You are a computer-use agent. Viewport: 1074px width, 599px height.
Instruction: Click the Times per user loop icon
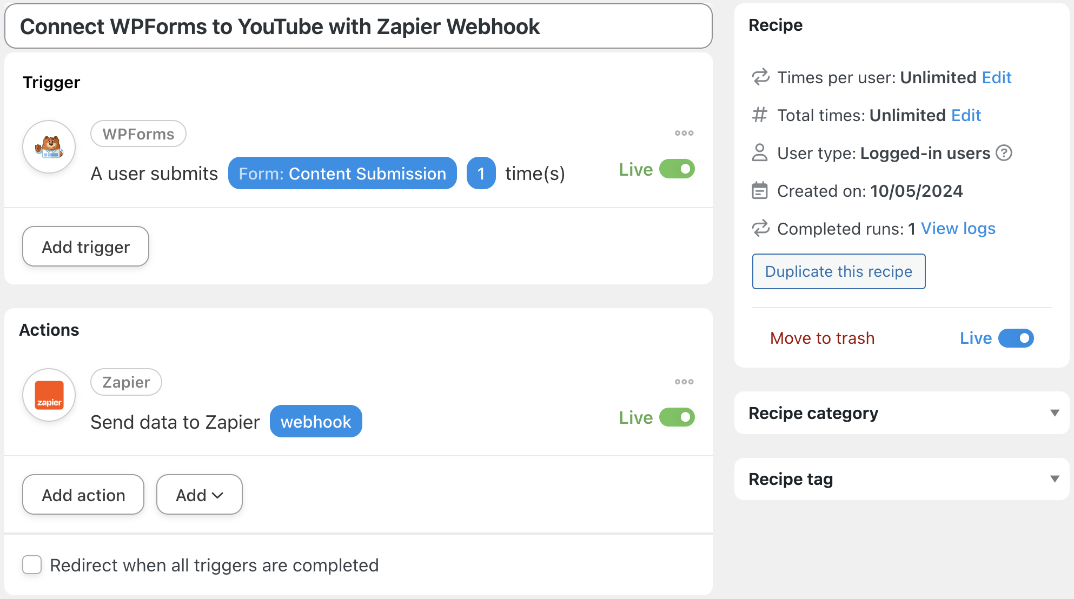point(760,77)
